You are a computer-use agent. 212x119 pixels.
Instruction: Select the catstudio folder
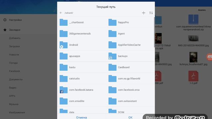pos(82,79)
